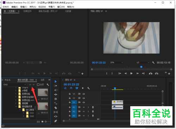Open the Program monitor panel menu
The height and width of the screenshot is (129, 176).
pos(106,11)
